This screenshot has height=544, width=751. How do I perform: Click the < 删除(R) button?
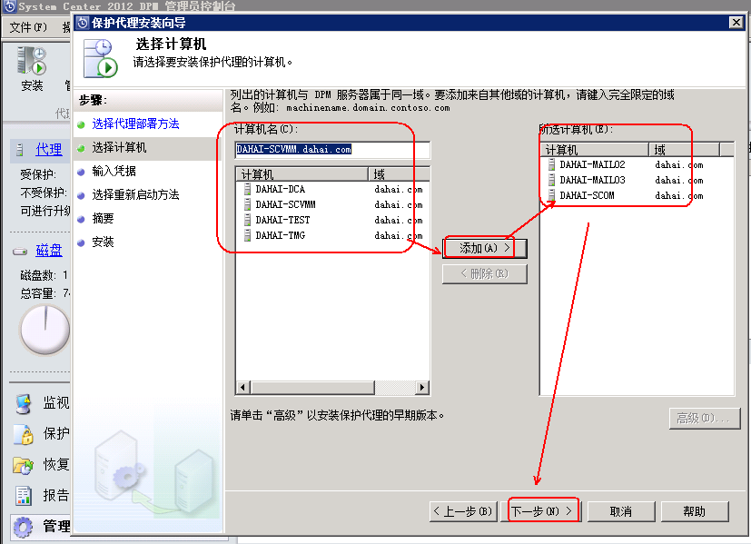pyautogui.click(x=485, y=273)
